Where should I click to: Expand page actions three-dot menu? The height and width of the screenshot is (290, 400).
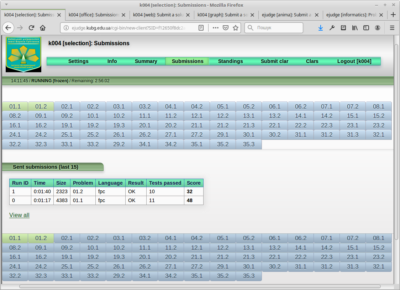(x=216, y=28)
